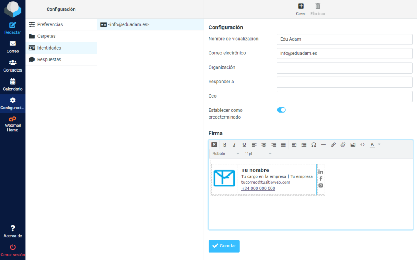Apply italic formatting in signature editor

pos(234,145)
